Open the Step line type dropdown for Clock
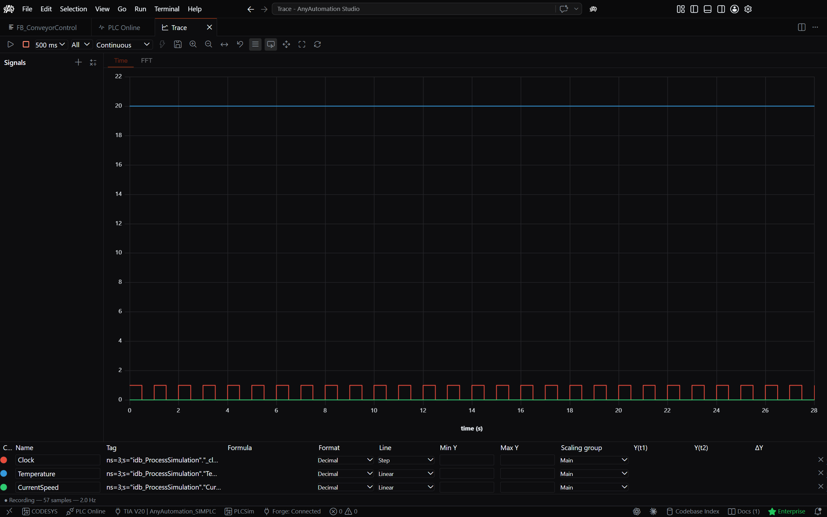The width and height of the screenshot is (827, 517). tap(406, 460)
